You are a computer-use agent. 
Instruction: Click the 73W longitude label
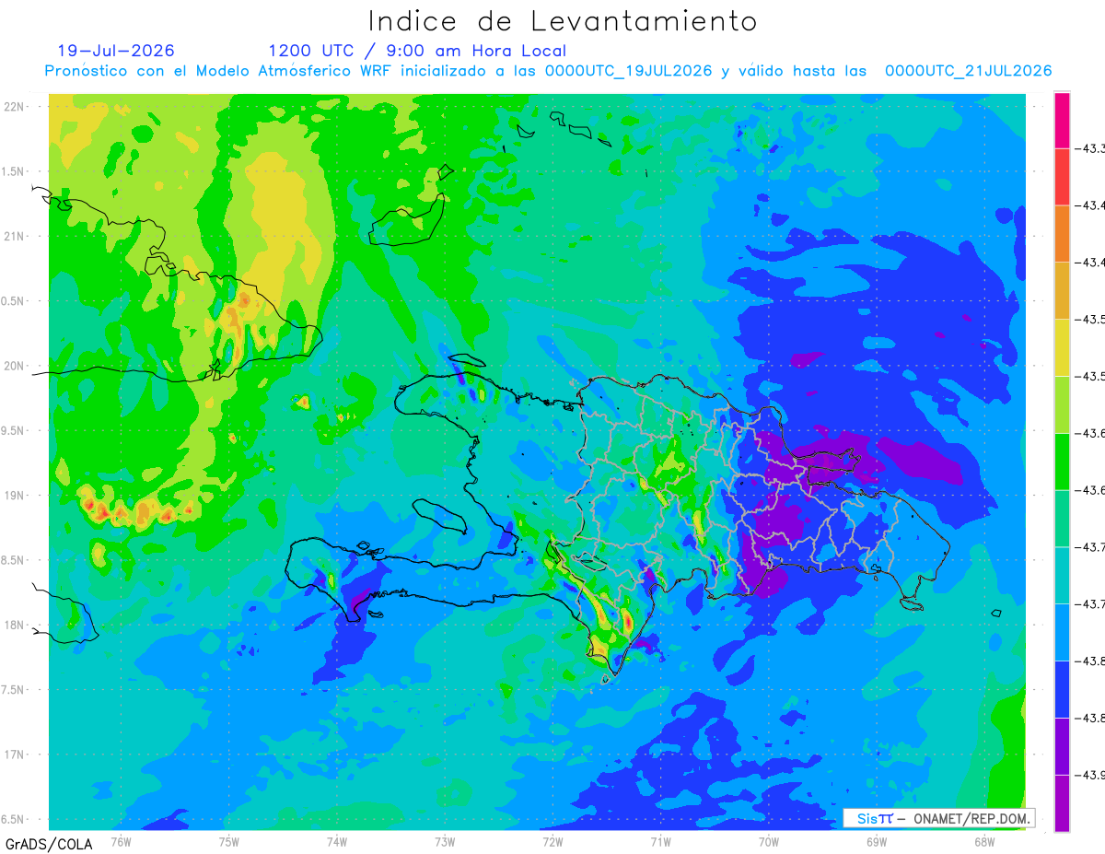[x=445, y=842]
